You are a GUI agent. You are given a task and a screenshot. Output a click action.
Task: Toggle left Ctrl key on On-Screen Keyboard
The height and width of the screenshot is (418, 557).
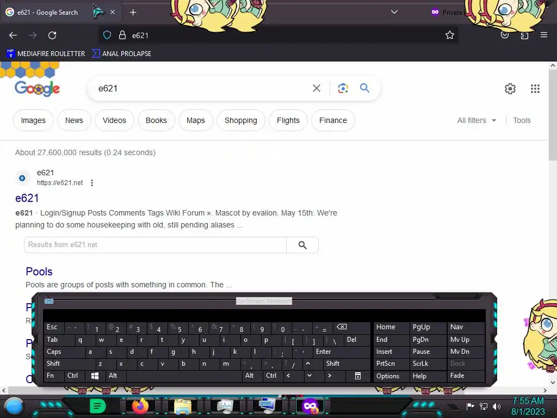[75, 376]
